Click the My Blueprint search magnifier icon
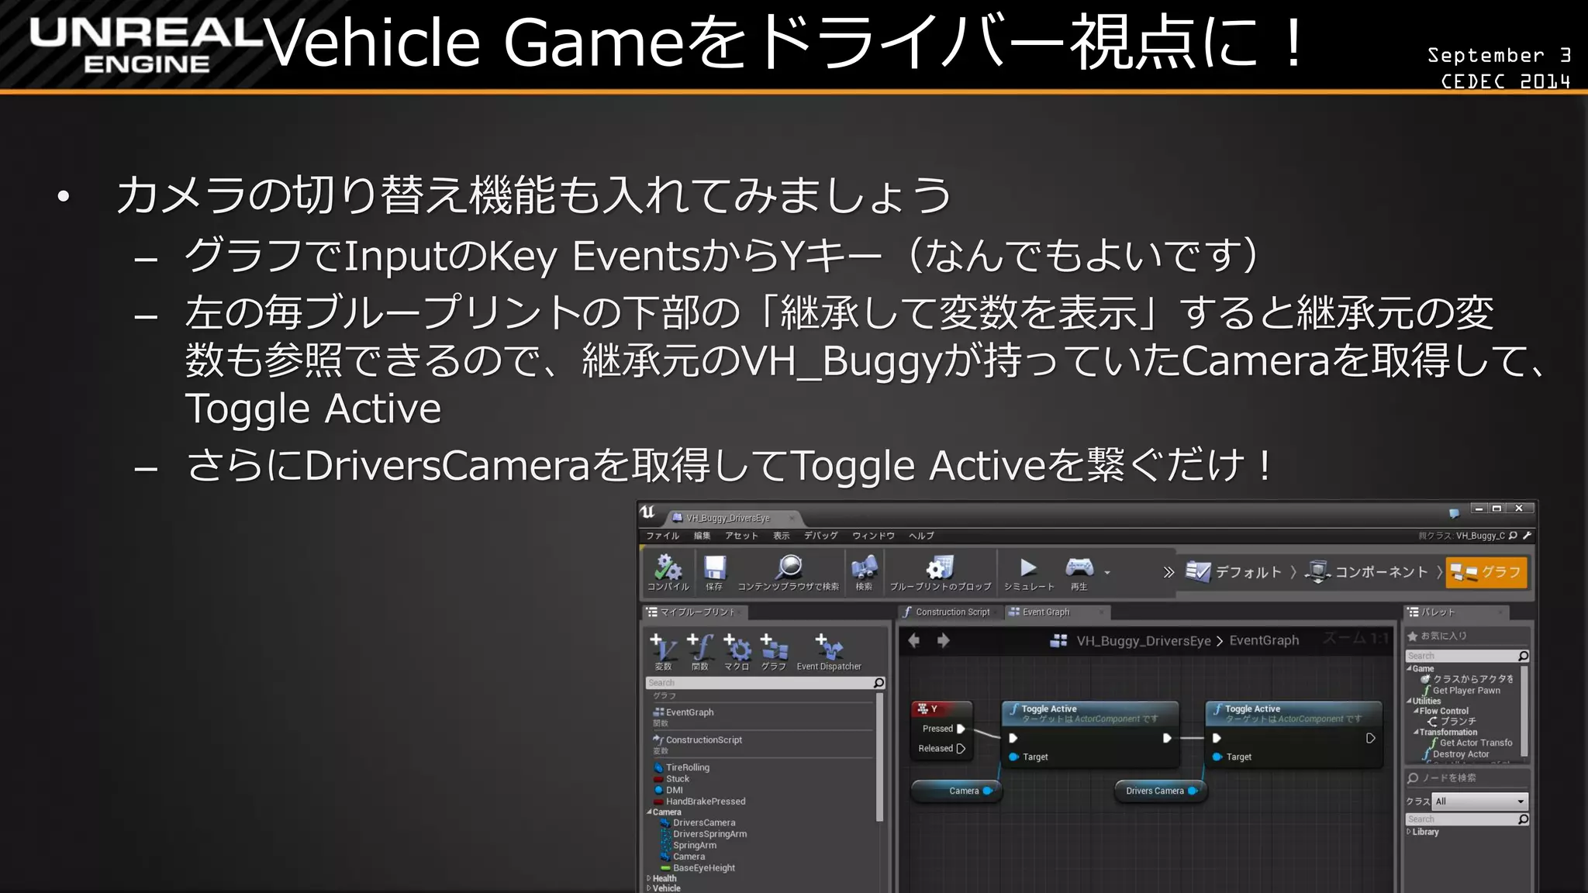Image resolution: width=1588 pixels, height=893 pixels. pos(879,683)
